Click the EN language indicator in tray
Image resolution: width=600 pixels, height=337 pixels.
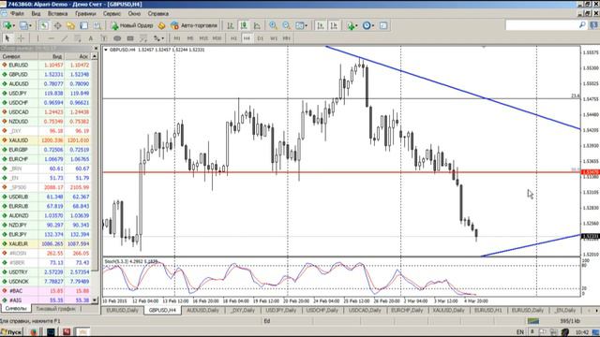519,332
